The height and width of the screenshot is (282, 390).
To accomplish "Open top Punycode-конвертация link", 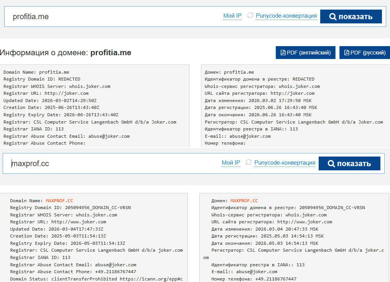I will [286, 16].
